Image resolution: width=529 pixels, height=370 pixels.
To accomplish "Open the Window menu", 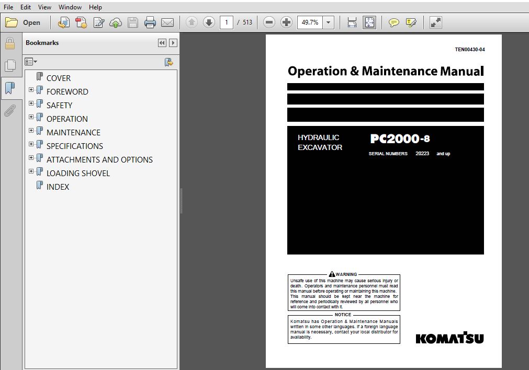I will [x=70, y=7].
